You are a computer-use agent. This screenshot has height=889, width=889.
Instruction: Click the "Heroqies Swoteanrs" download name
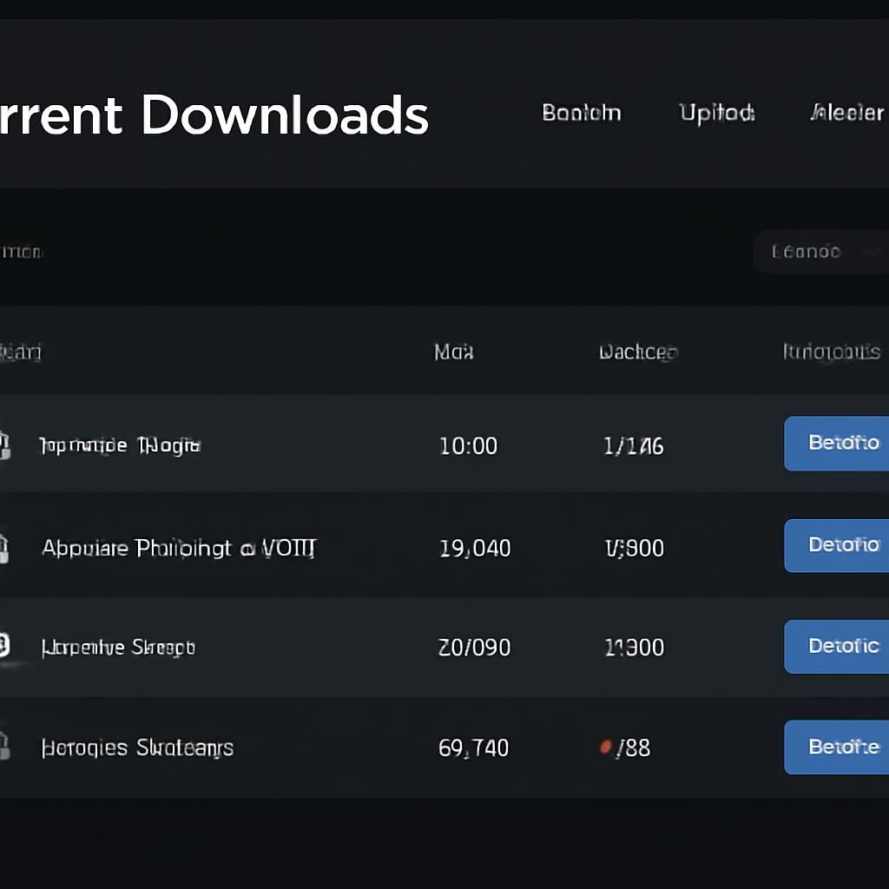point(136,747)
